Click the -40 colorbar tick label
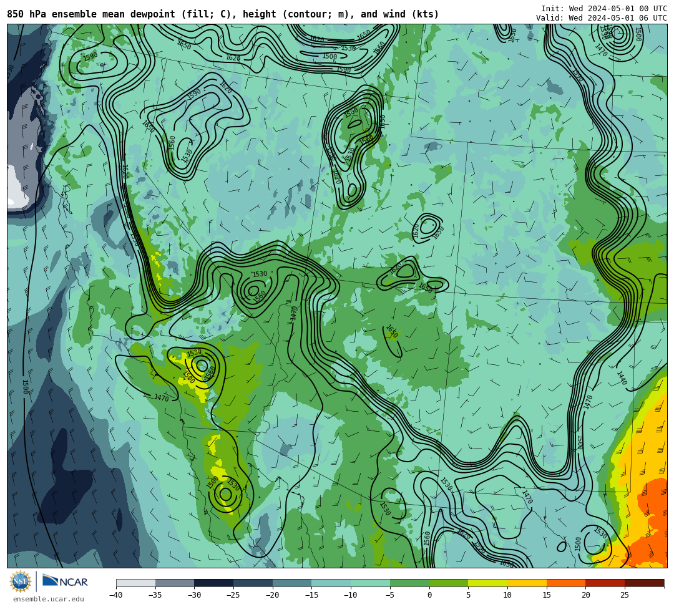This screenshot has height=607, width=674. [116, 595]
